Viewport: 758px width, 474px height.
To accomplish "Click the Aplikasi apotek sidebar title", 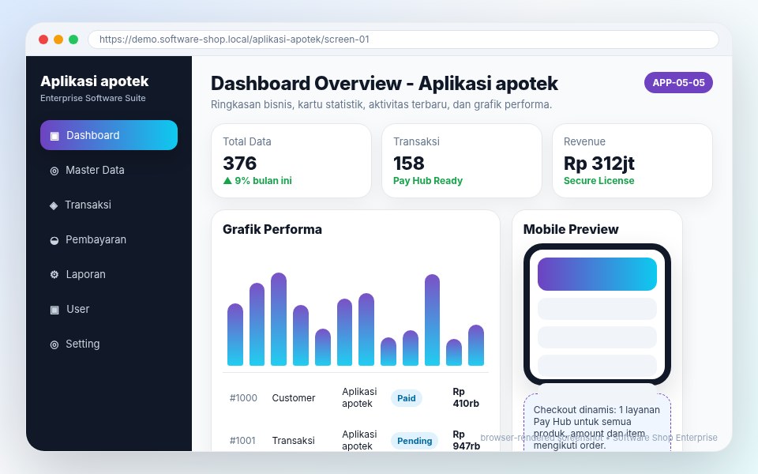I will coord(94,81).
